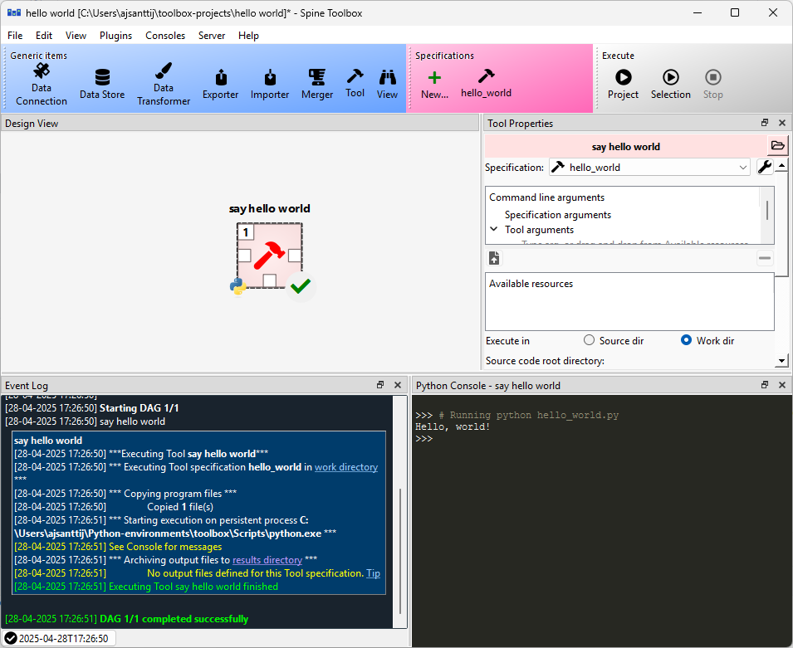Undock the Event Log panel
Viewport: 793px width, 648px height.
click(x=380, y=385)
